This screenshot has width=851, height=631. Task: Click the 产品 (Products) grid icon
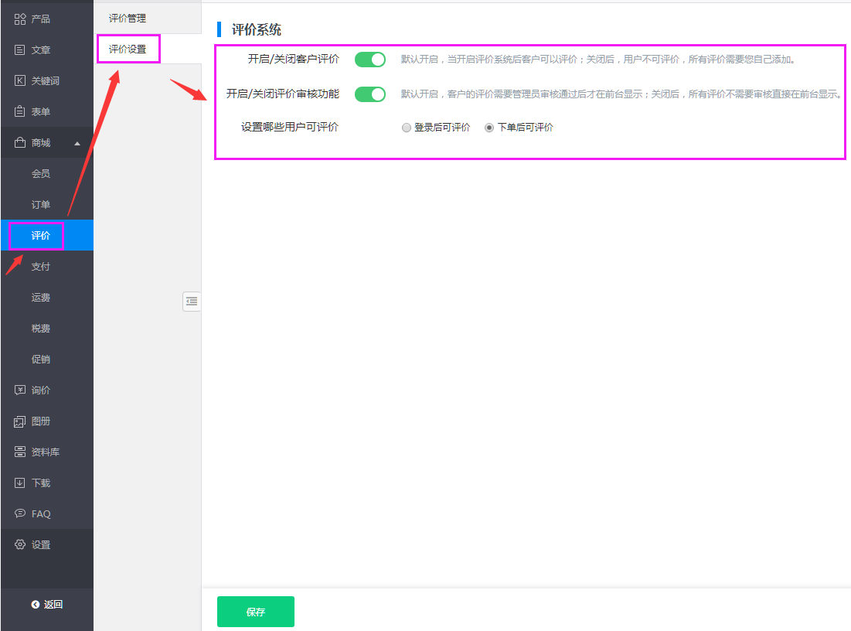[x=20, y=19]
